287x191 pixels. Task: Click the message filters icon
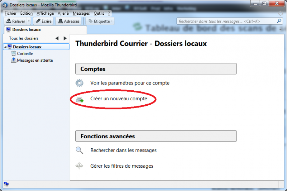point(79,166)
